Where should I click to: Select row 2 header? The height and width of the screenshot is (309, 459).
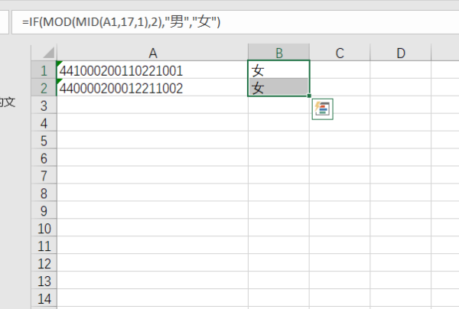point(44,88)
